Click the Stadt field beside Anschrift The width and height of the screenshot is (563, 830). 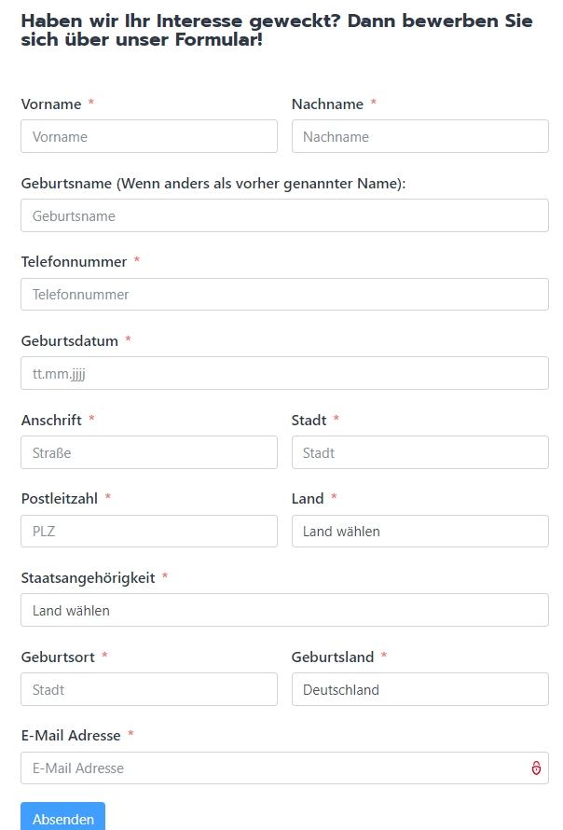pos(420,452)
